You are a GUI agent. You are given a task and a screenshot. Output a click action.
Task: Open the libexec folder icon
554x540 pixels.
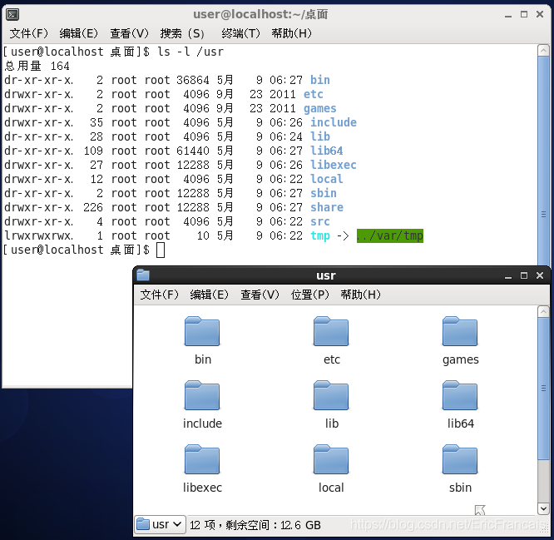202,459
